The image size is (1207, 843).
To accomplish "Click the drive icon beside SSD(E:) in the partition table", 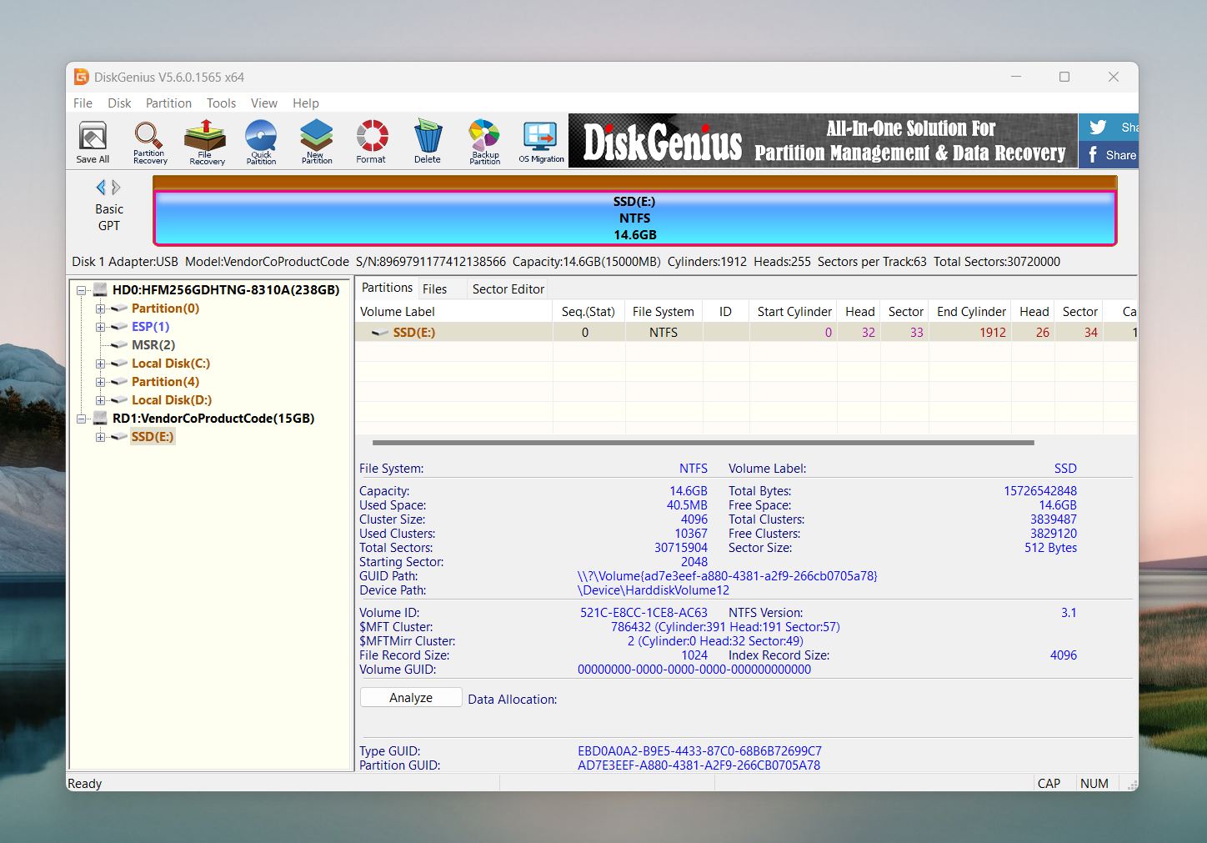I will coord(380,332).
